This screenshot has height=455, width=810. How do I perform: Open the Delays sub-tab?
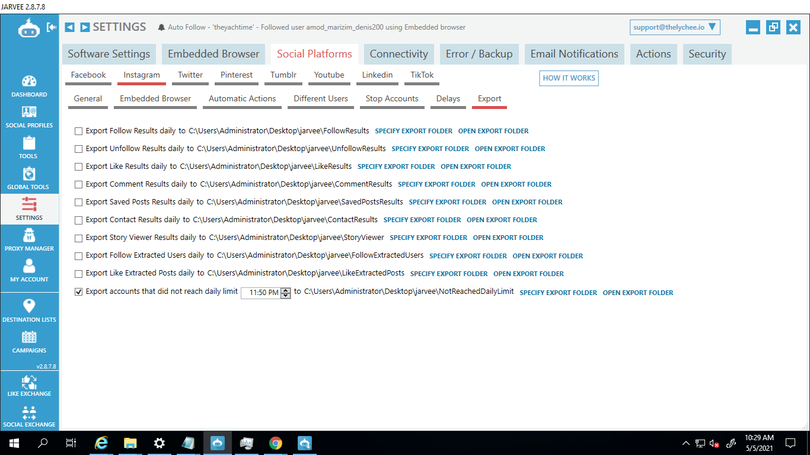(x=448, y=100)
